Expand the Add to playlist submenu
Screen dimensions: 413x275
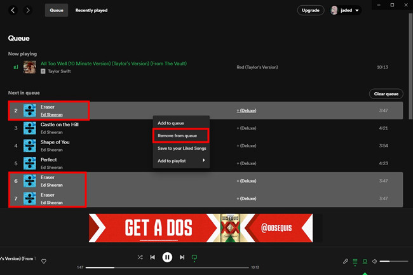pos(181,161)
